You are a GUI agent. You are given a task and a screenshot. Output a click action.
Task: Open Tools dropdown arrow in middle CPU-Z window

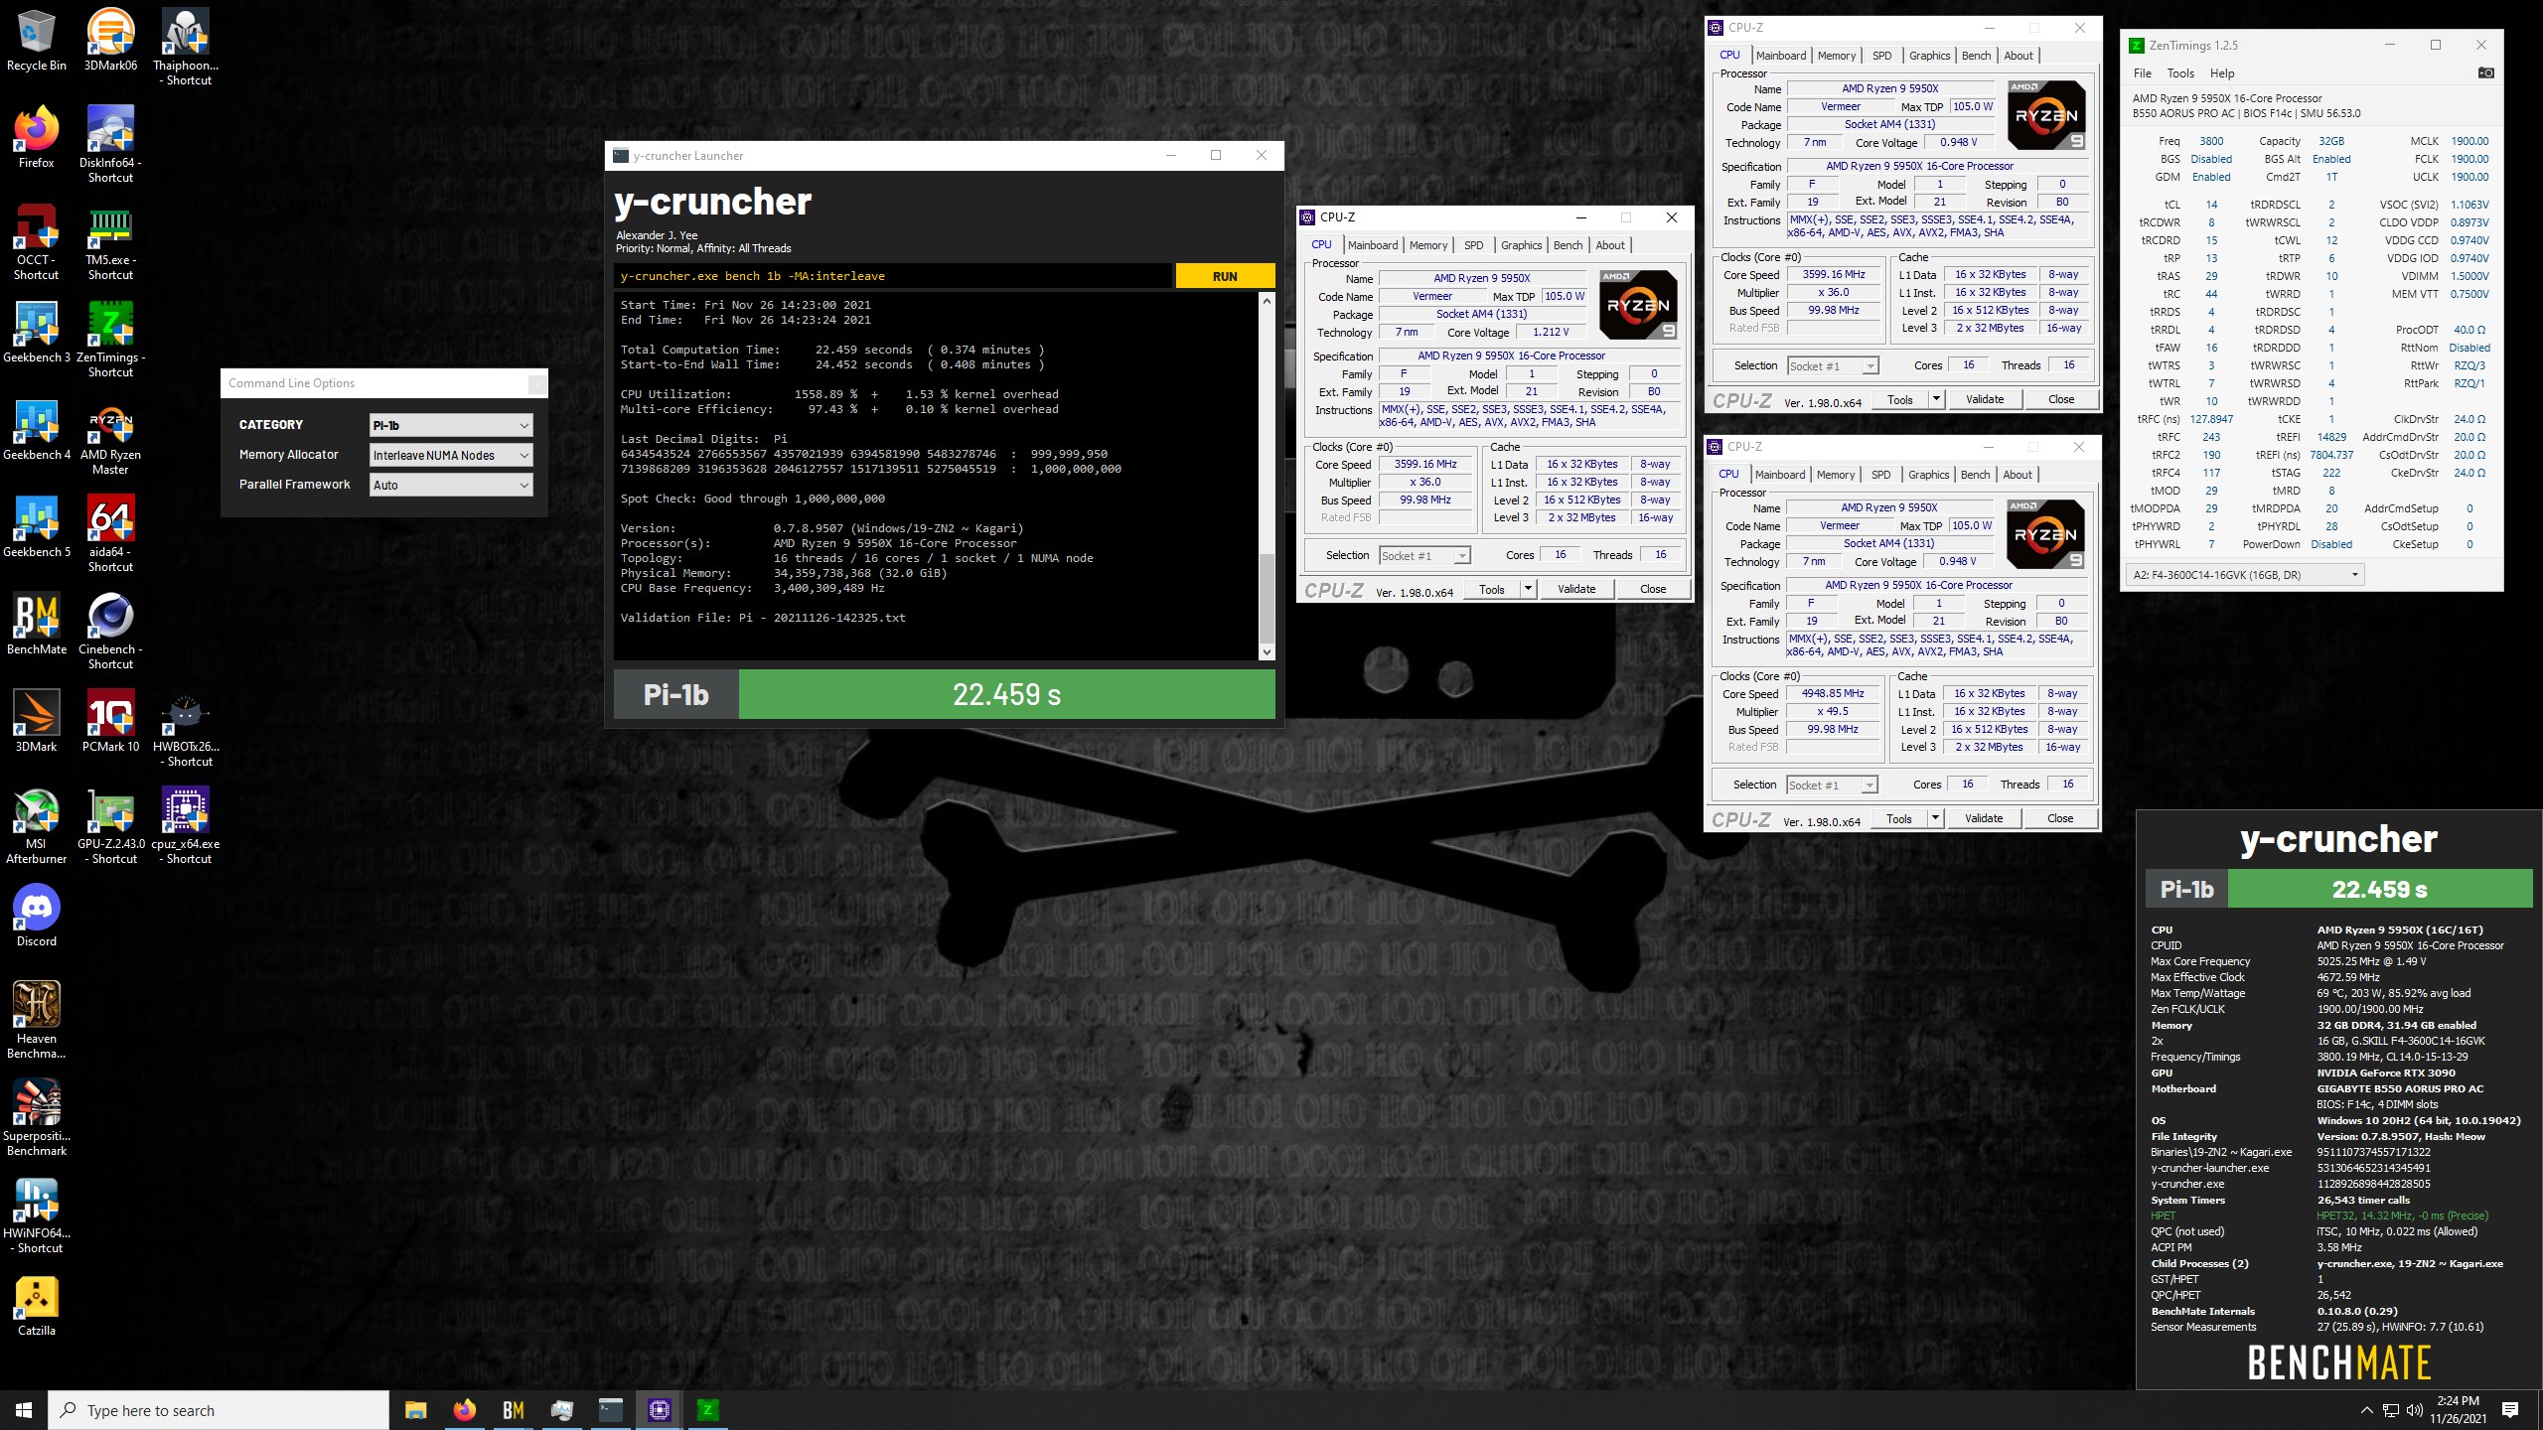click(1528, 589)
